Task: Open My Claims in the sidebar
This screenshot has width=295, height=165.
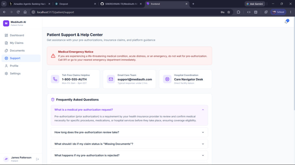Action: (21, 43)
